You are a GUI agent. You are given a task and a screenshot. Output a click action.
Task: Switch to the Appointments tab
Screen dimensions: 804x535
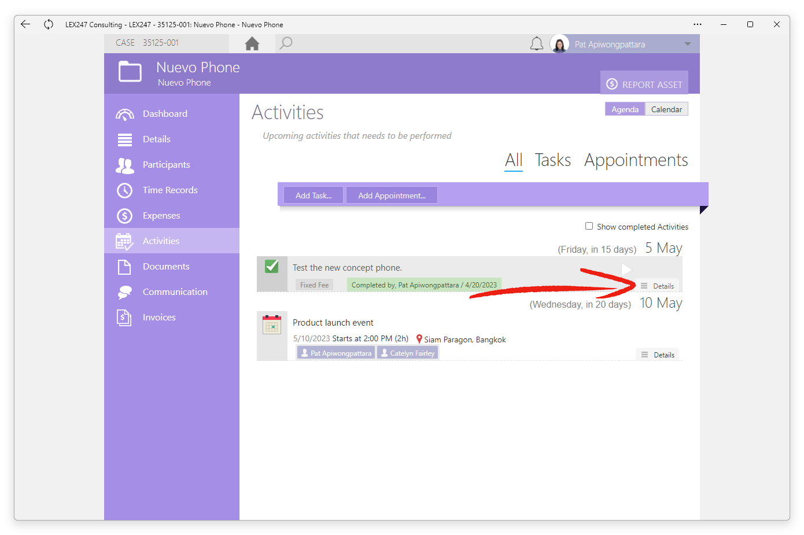click(636, 160)
